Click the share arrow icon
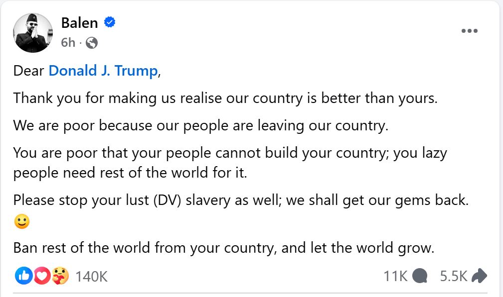The height and width of the screenshot is (297, 503). tap(479, 276)
